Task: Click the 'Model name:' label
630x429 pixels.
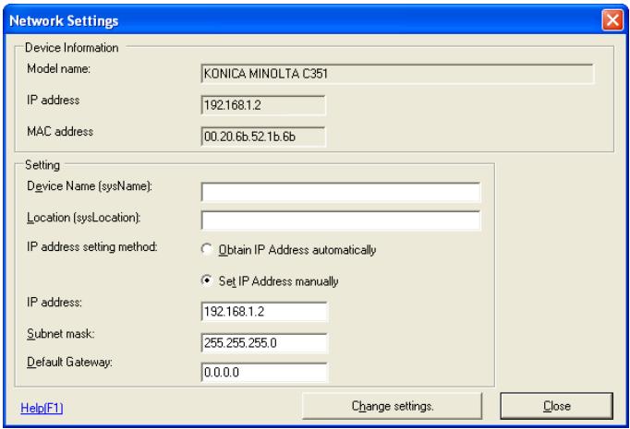Action: (x=59, y=68)
